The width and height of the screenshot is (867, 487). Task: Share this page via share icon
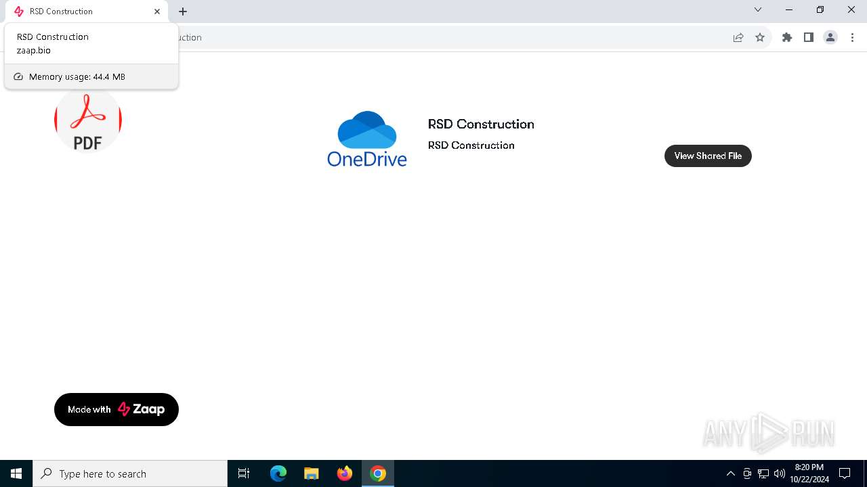pos(738,37)
